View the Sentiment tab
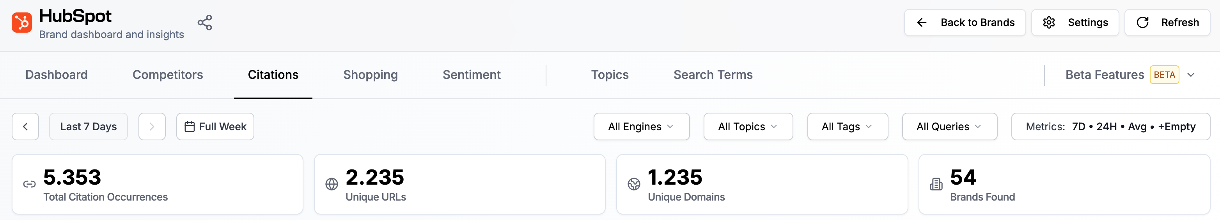1220x220 pixels. pos(472,75)
